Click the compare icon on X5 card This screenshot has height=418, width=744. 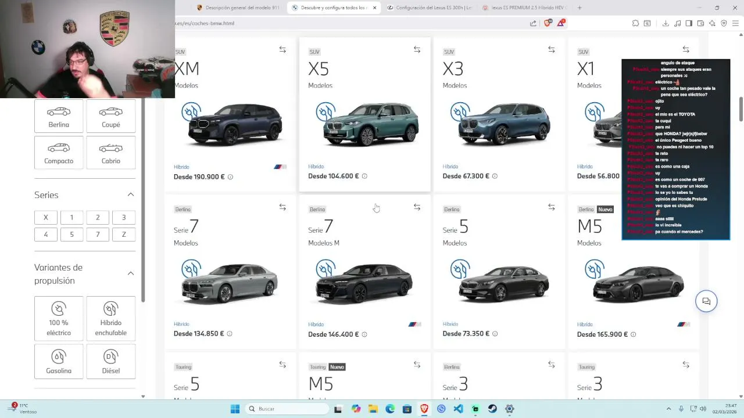(417, 50)
